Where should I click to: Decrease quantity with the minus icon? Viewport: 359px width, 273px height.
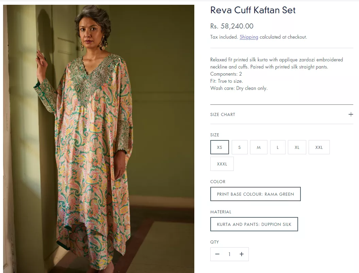(217, 254)
